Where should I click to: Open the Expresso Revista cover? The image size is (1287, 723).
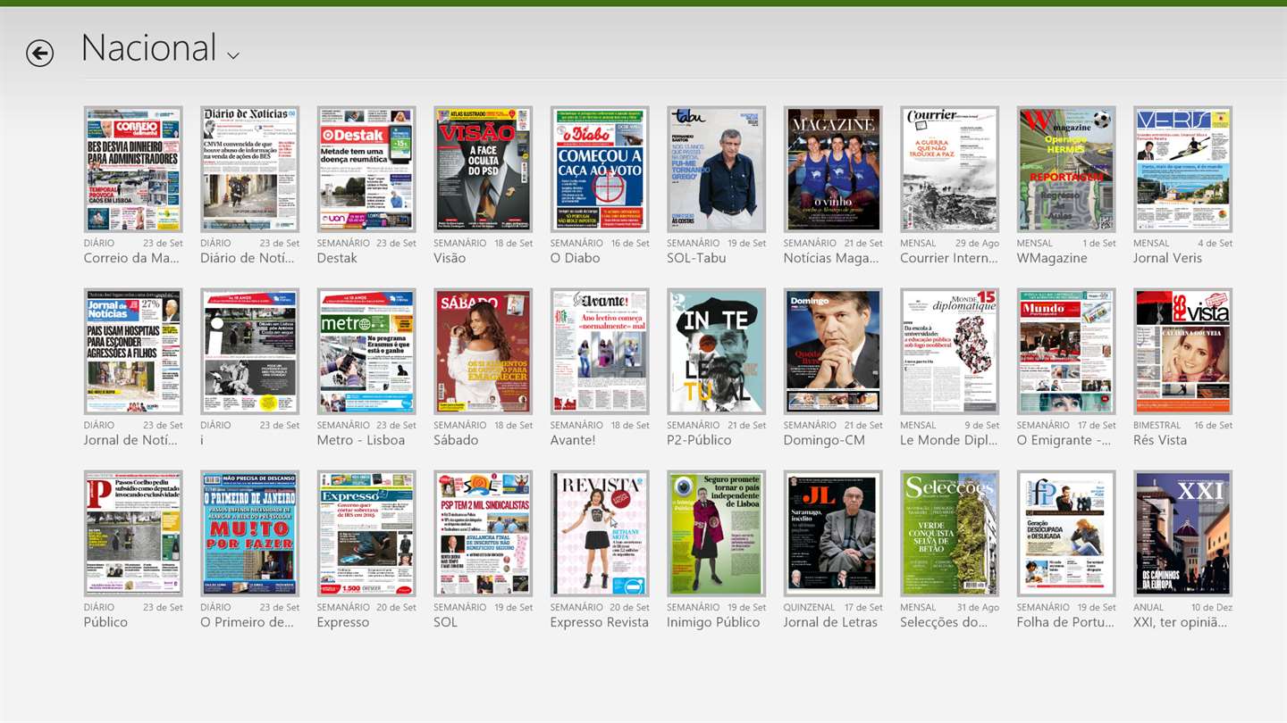pos(600,534)
